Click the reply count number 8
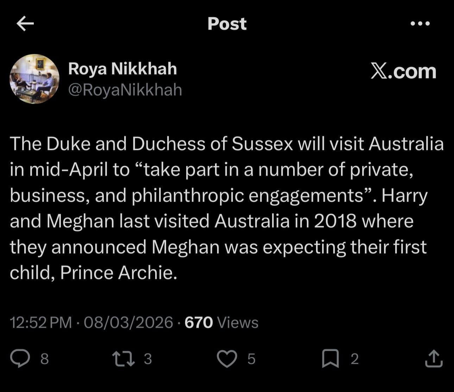Screen dimensions: 454x392 (44, 359)
